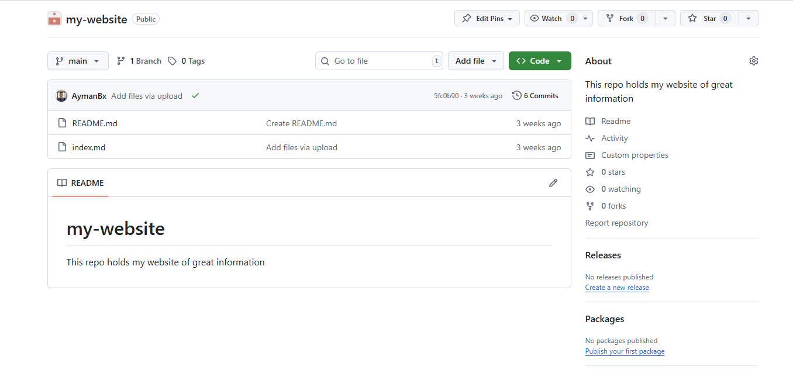
Task: Click the edit README pencil icon
Action: 553,183
